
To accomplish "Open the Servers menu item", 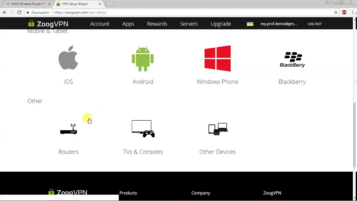I will click(189, 24).
